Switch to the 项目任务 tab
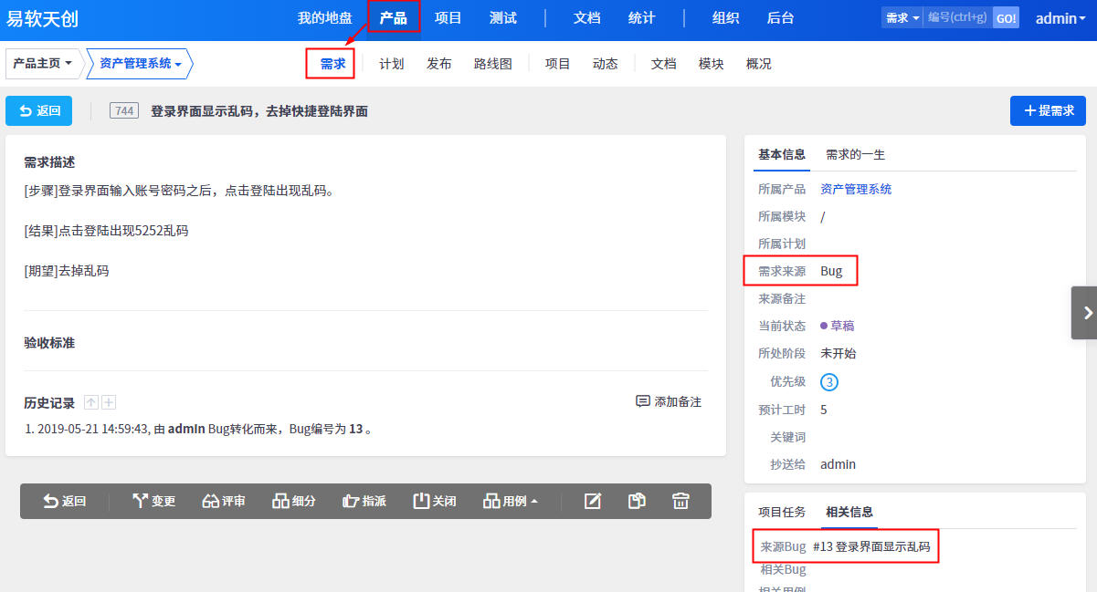 pos(782,512)
